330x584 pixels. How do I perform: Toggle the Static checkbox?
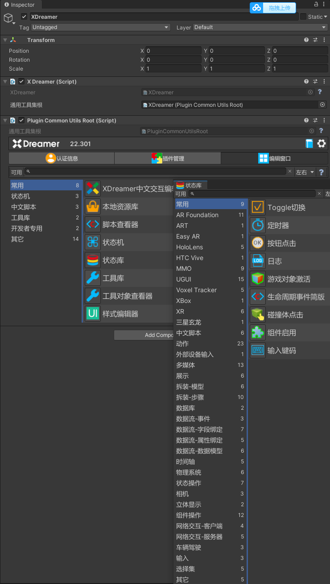(303, 17)
